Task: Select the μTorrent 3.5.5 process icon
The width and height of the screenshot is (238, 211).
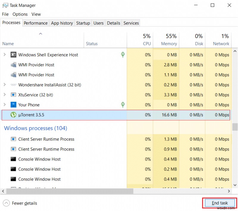Action: coord(13,115)
